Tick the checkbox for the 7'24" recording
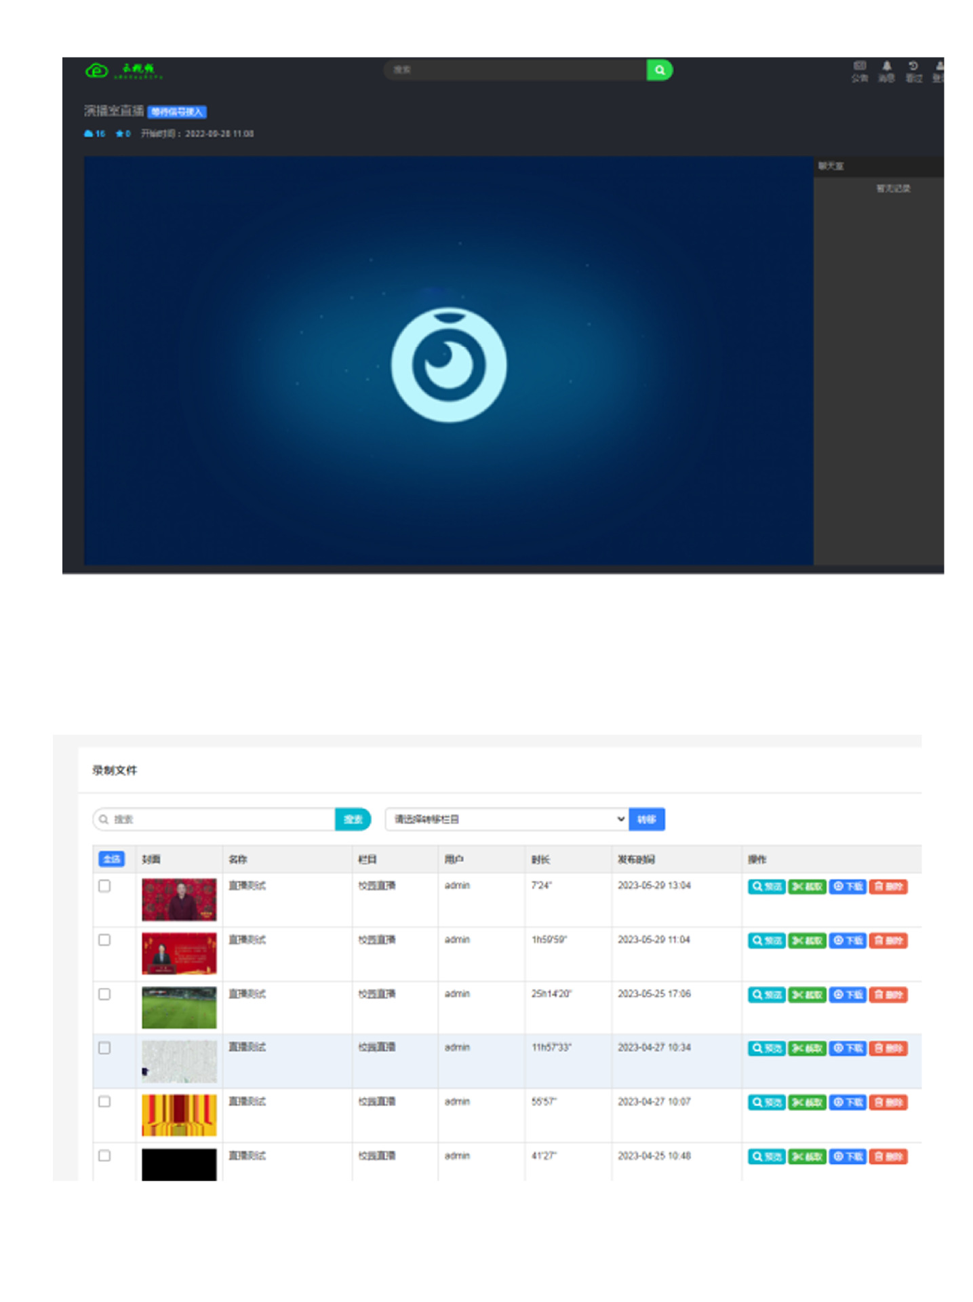The image size is (973, 1302). (104, 886)
